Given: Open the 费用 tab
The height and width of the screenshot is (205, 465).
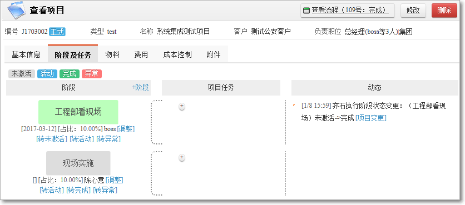Looking at the screenshot, I should pos(141,54).
